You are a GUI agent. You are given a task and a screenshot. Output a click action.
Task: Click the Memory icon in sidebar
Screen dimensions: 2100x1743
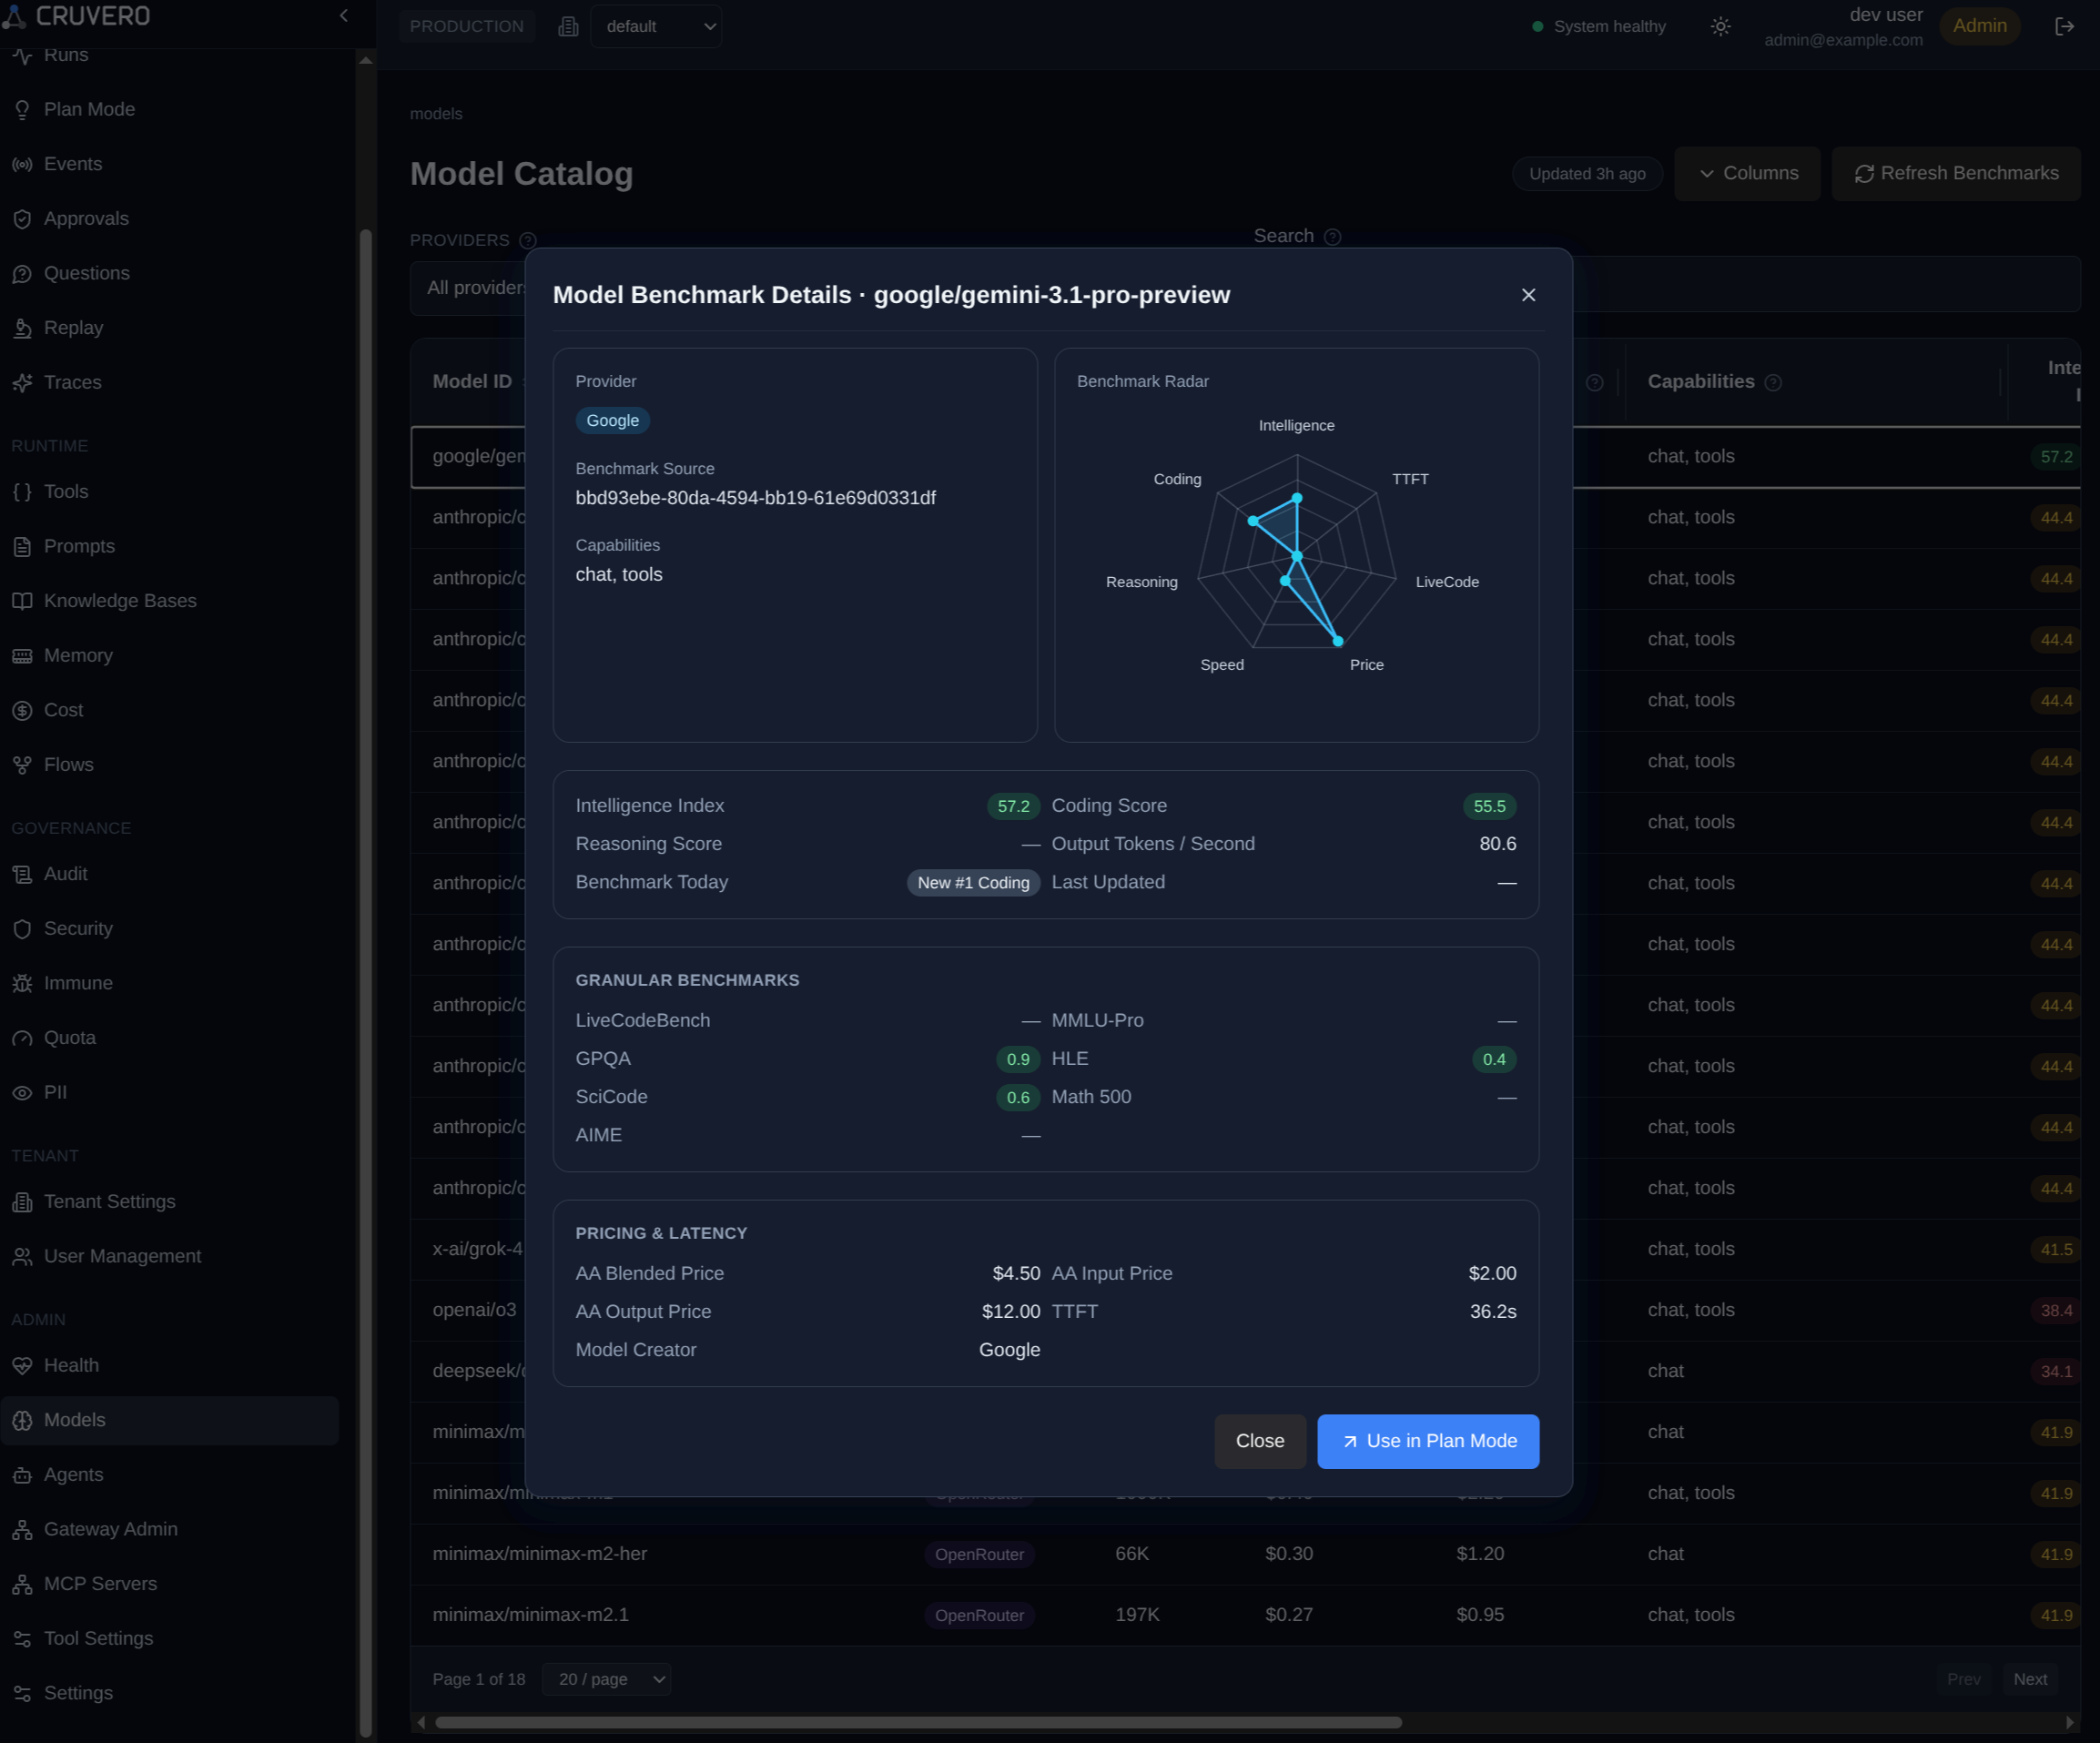pos(22,656)
